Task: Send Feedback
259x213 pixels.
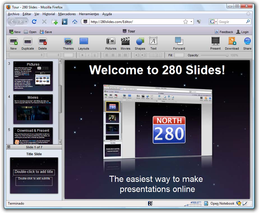Action: click(224, 32)
